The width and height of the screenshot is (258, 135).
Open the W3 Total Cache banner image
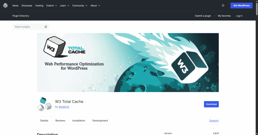pyautogui.click(x=128, y=63)
